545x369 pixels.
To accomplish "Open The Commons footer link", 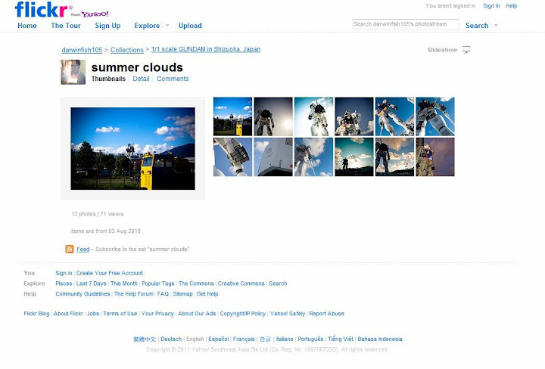I will [x=196, y=284].
